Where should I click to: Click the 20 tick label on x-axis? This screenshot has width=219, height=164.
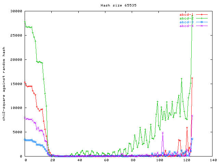click(x=52, y=160)
